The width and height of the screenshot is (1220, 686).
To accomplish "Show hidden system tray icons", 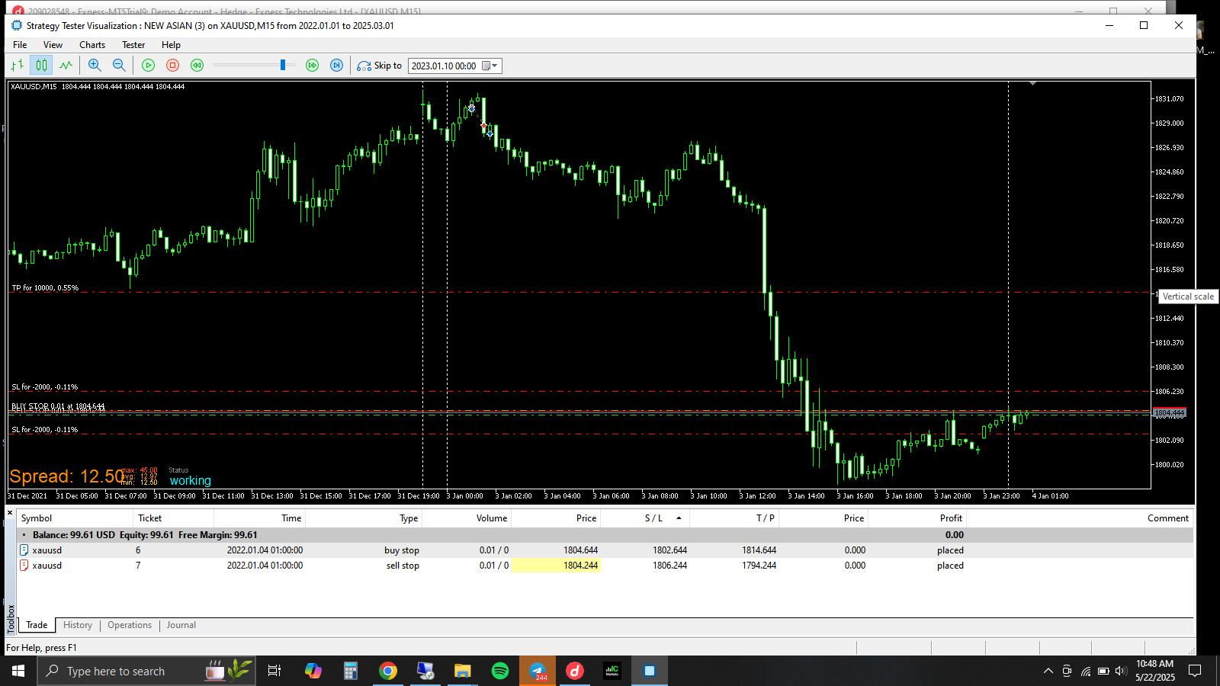I will pyautogui.click(x=1048, y=671).
